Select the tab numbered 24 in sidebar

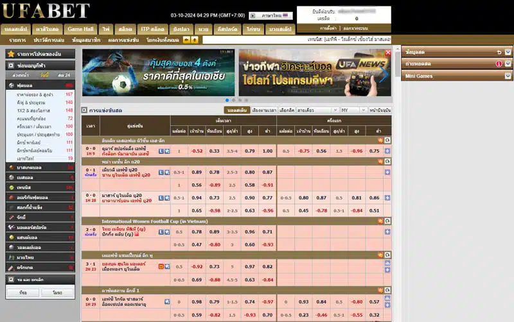(64, 75)
